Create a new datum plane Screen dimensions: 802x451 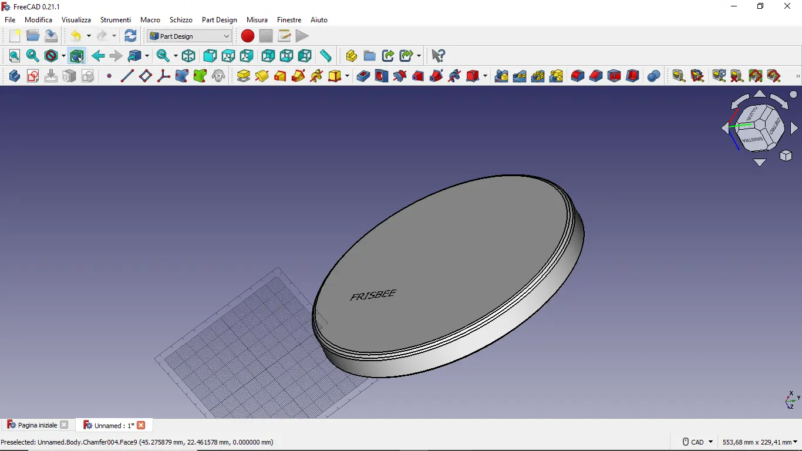(x=145, y=76)
